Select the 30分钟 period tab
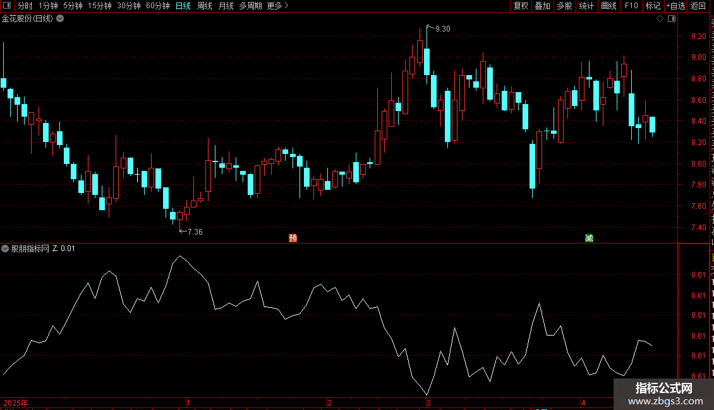Screen dimensions: 714x410 click(129, 6)
